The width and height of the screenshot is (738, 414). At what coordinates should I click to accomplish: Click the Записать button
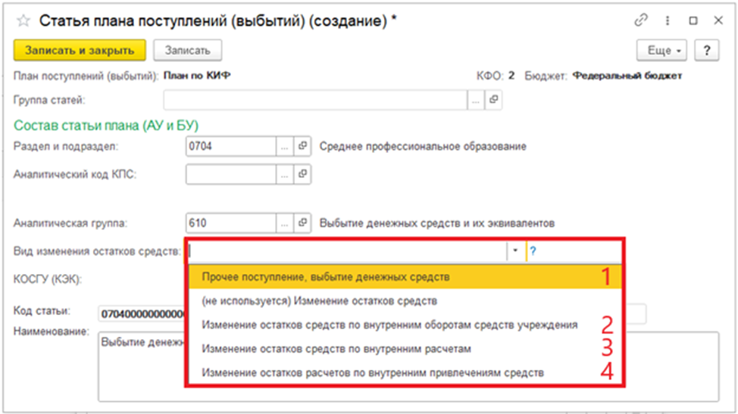pos(187,50)
